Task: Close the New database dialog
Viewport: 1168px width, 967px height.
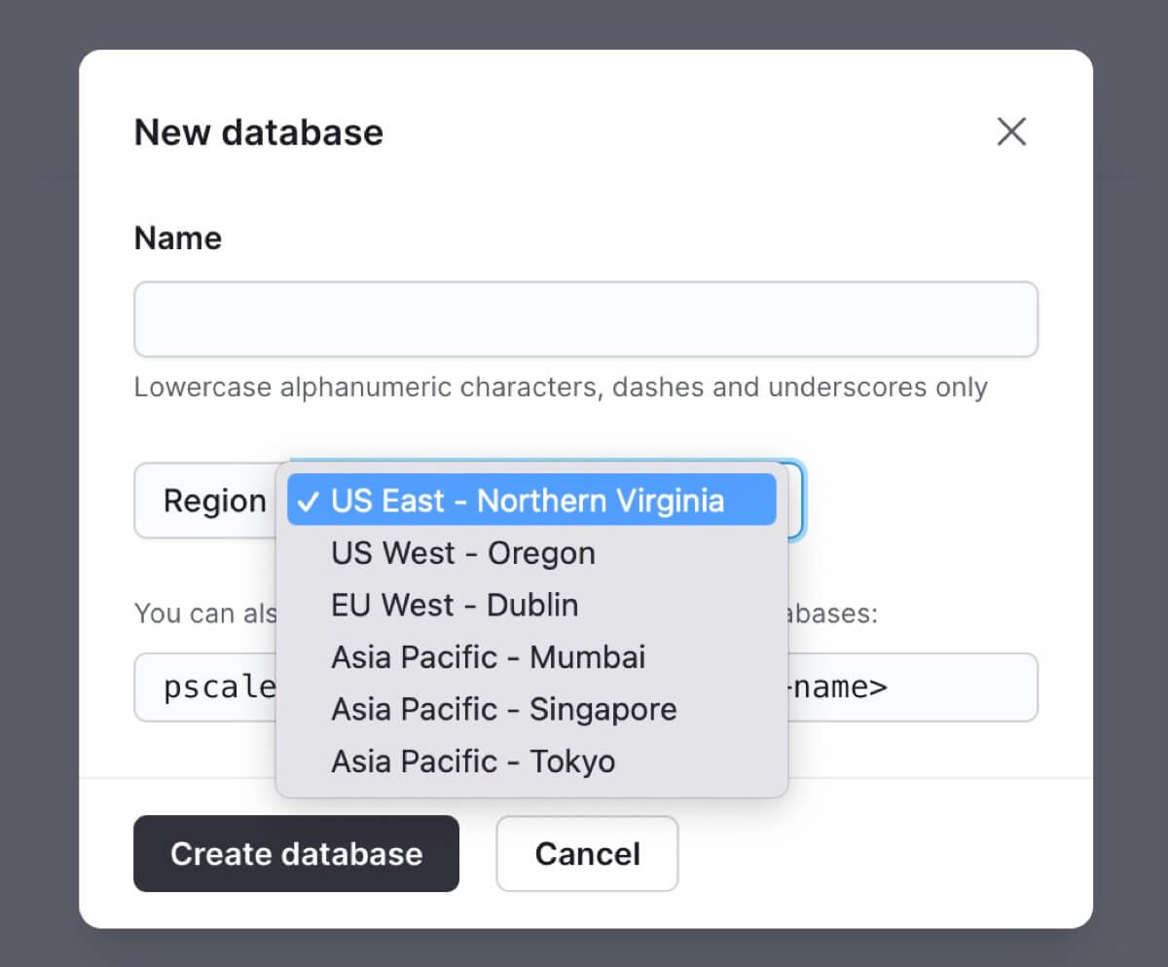Action: (x=1011, y=131)
